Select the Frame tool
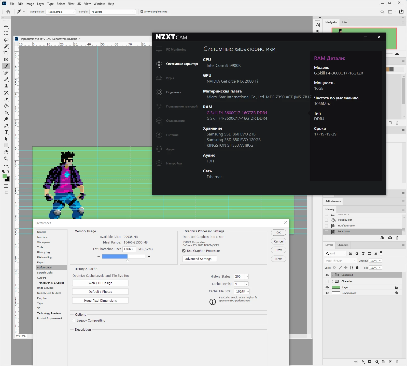The image size is (407, 366). [x=6, y=59]
